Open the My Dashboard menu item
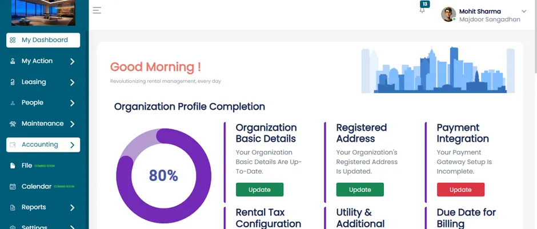Screen dimensions: 537x229 pos(43,40)
